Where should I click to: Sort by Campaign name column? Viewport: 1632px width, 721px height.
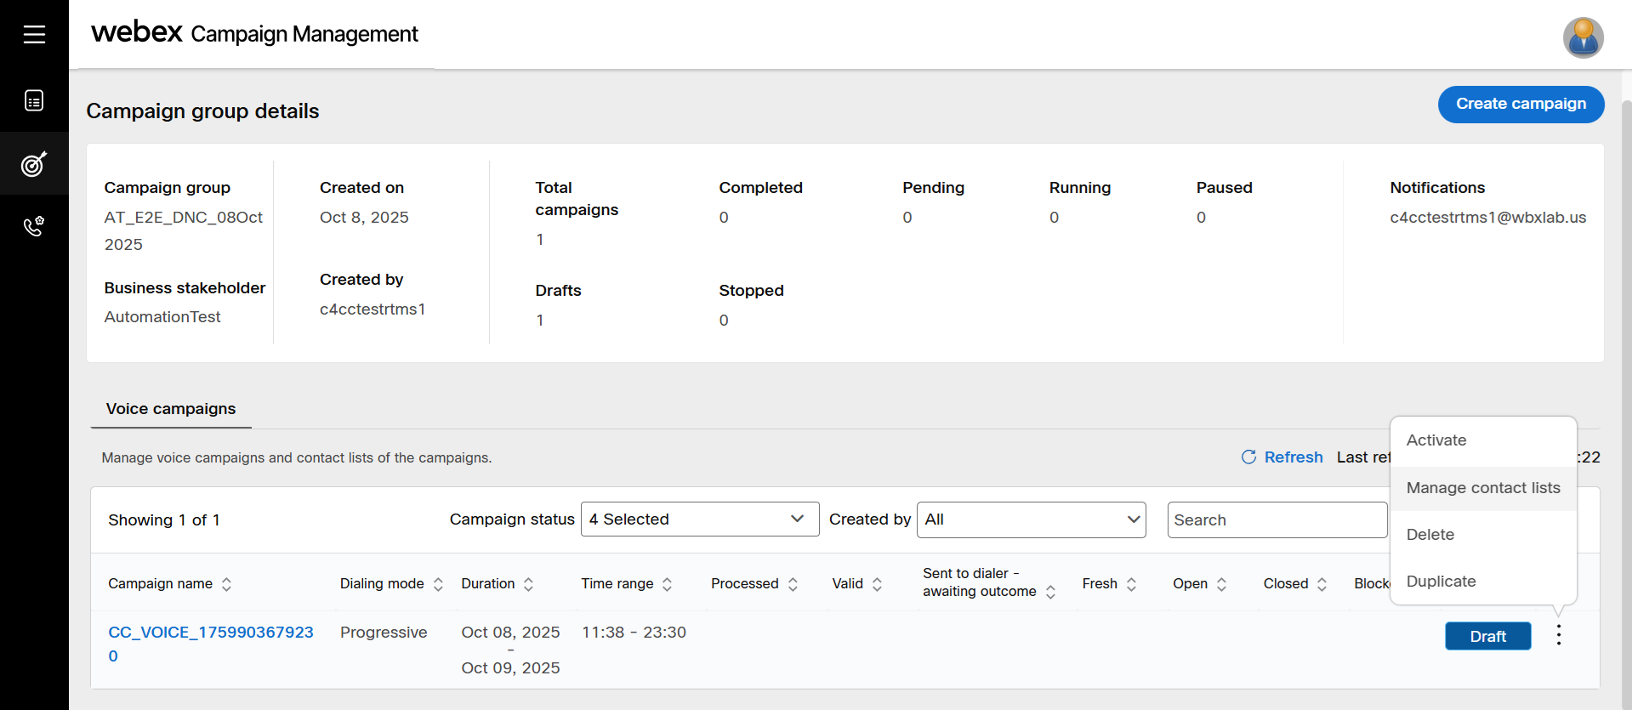226,584
